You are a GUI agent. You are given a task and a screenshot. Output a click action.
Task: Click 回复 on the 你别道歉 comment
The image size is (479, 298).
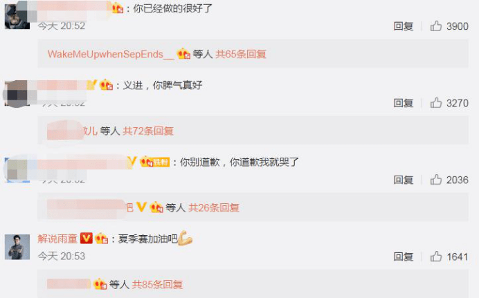pos(404,180)
